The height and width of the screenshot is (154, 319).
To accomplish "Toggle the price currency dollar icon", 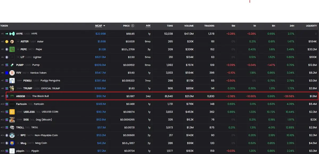I will (133, 26).
